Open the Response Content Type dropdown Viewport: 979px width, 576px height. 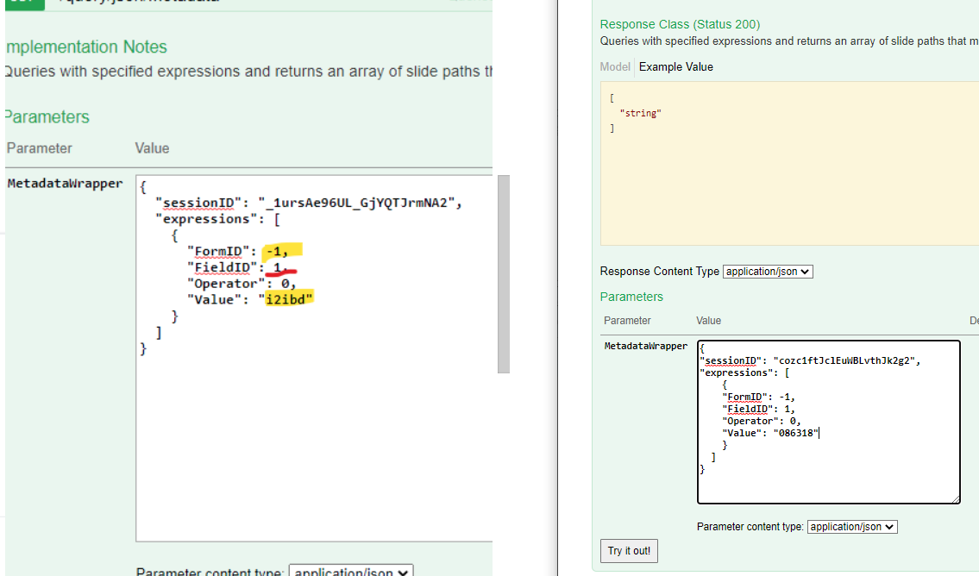point(768,272)
